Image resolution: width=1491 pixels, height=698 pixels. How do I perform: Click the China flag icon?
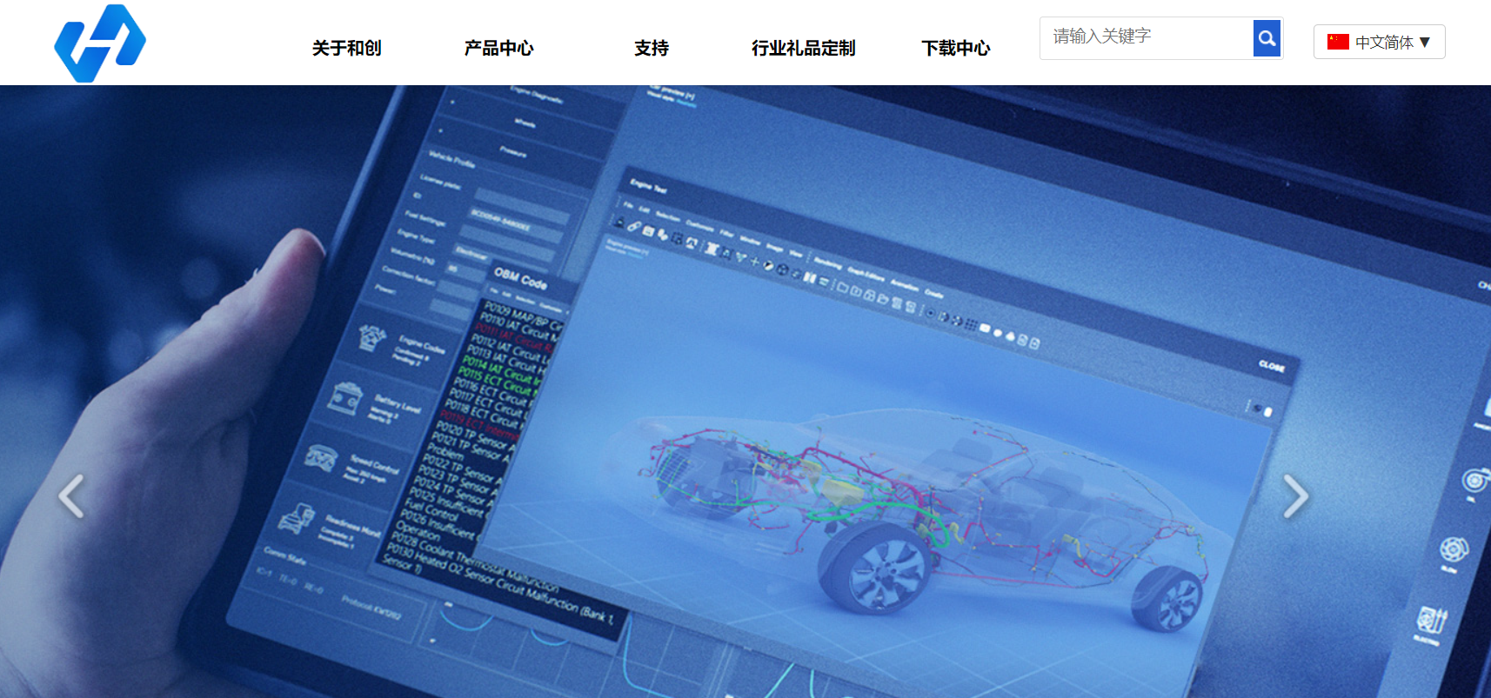1337,42
